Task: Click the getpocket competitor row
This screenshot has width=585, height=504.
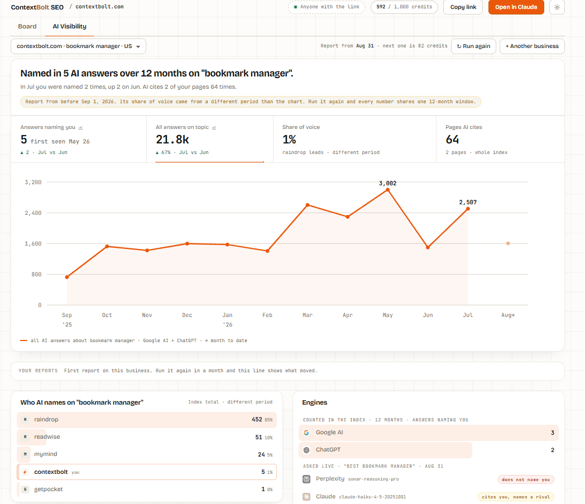Action: click(147, 489)
